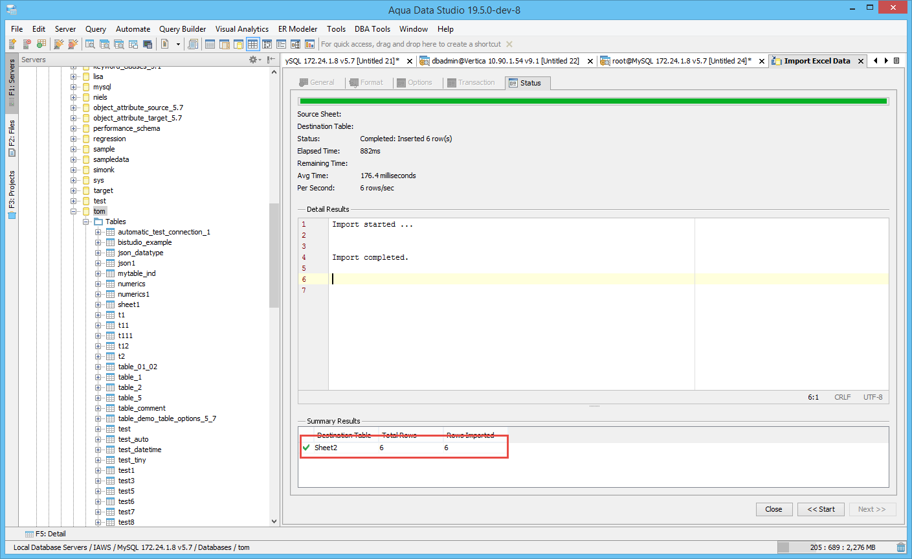
Task: Expand the numerics table node
Action: coord(98,284)
